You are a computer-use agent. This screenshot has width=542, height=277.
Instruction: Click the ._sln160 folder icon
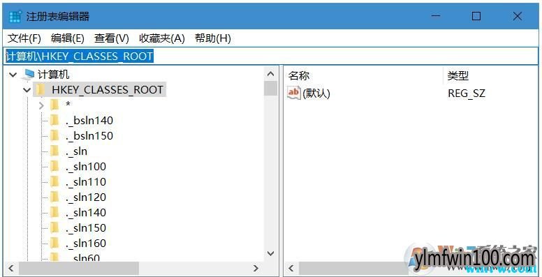coord(54,243)
